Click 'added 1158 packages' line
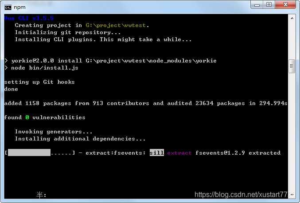This screenshot has height=203, width=300. pos(146,103)
